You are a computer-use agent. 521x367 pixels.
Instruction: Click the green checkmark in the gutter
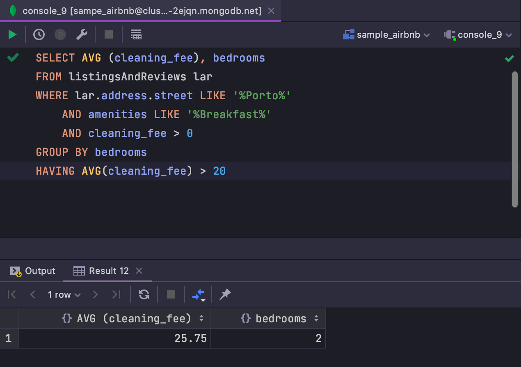13,57
